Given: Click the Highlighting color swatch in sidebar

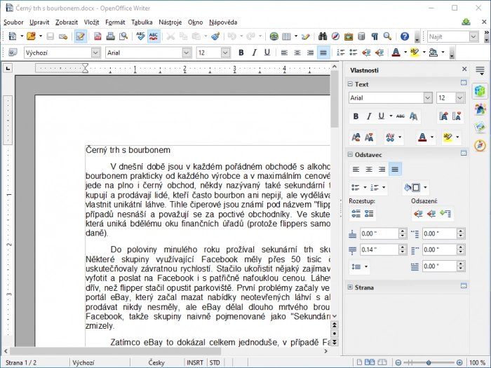Looking at the screenshot, I should pyautogui.click(x=448, y=137).
